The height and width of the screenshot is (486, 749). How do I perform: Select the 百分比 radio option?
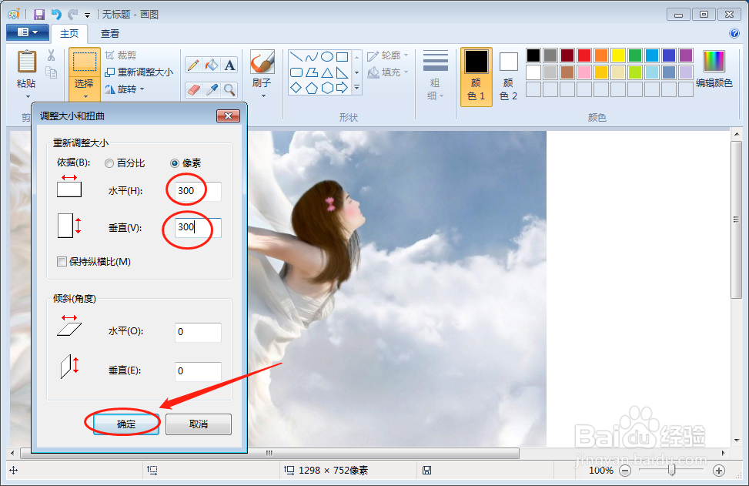[x=124, y=163]
